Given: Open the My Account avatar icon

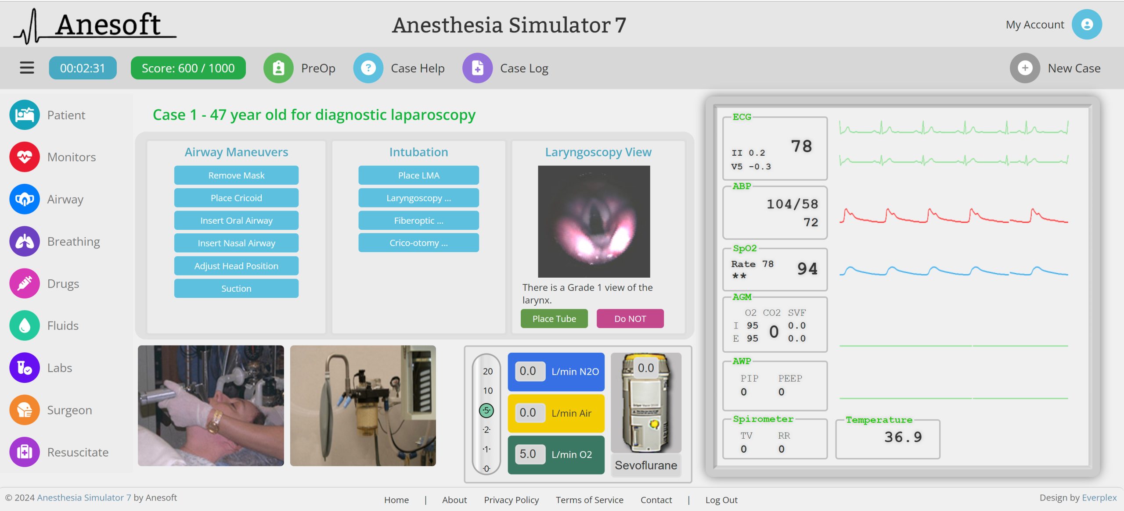Looking at the screenshot, I should click(x=1087, y=25).
